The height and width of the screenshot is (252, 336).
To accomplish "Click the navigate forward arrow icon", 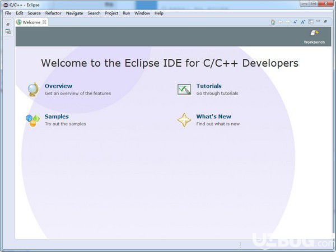I will click(288, 22).
